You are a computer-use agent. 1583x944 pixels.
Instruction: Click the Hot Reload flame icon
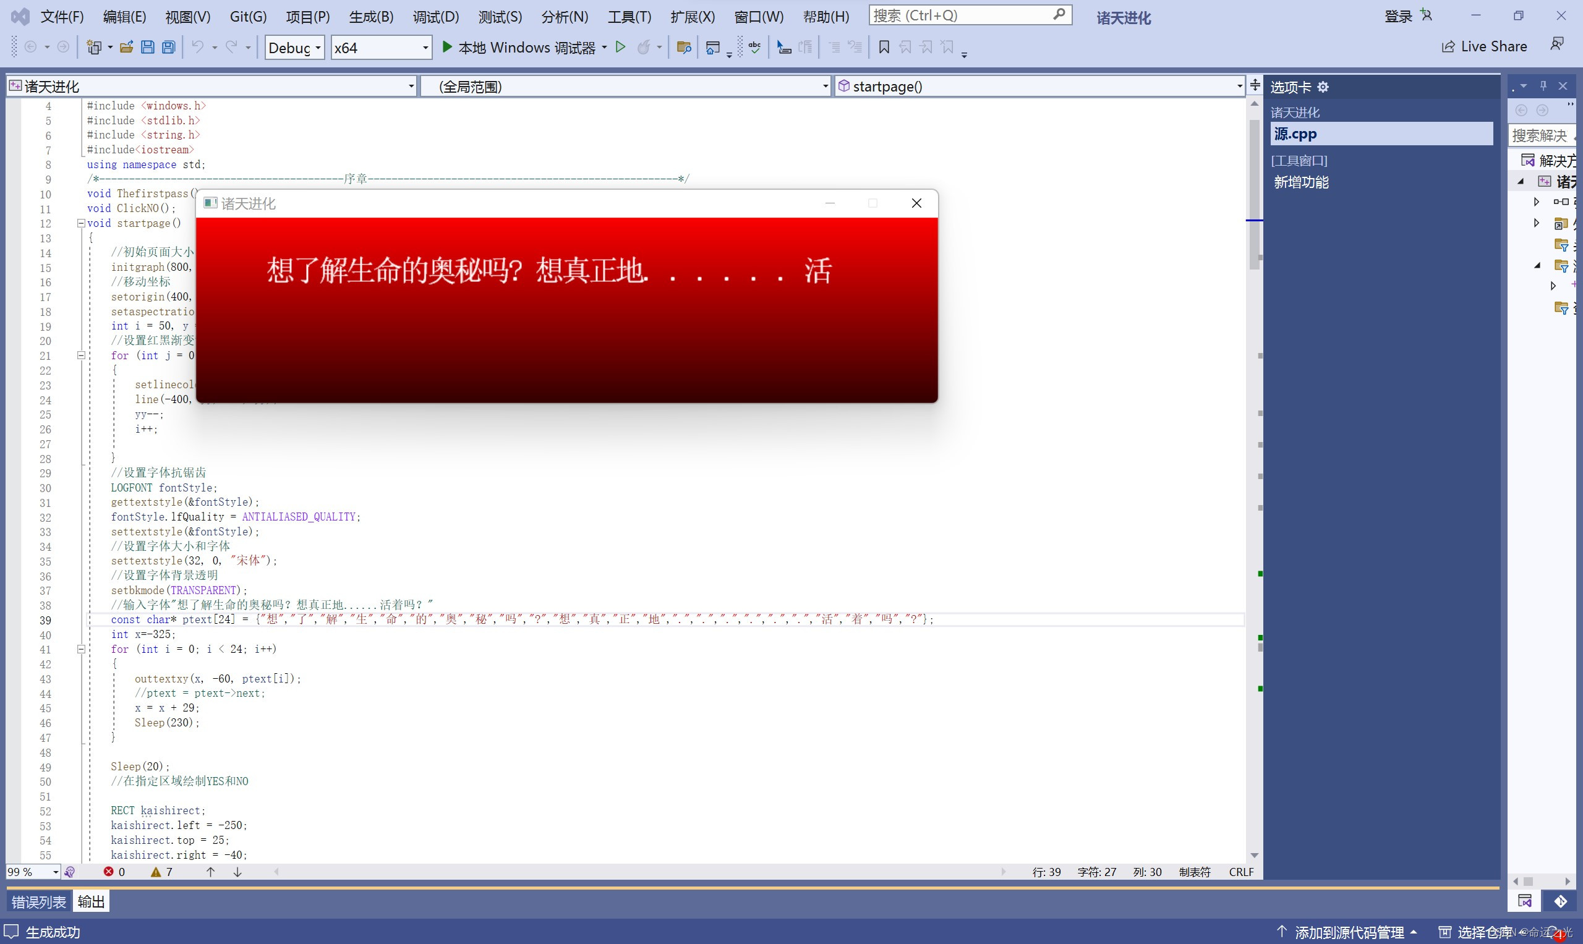(644, 47)
